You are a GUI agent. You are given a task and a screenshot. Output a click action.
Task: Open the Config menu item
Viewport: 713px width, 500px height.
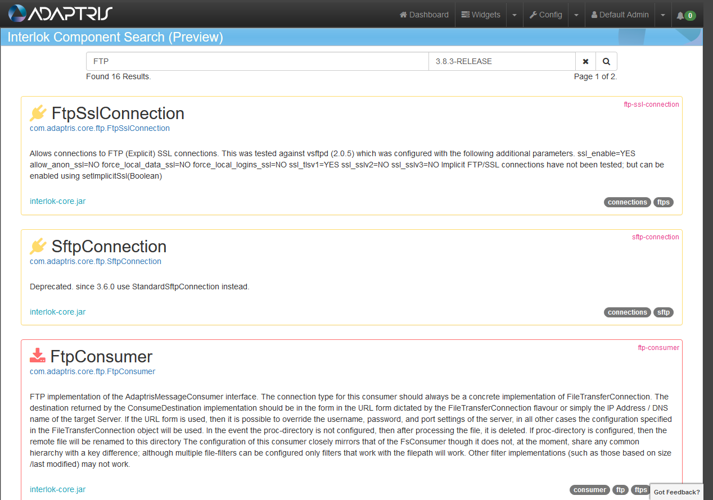coord(545,15)
